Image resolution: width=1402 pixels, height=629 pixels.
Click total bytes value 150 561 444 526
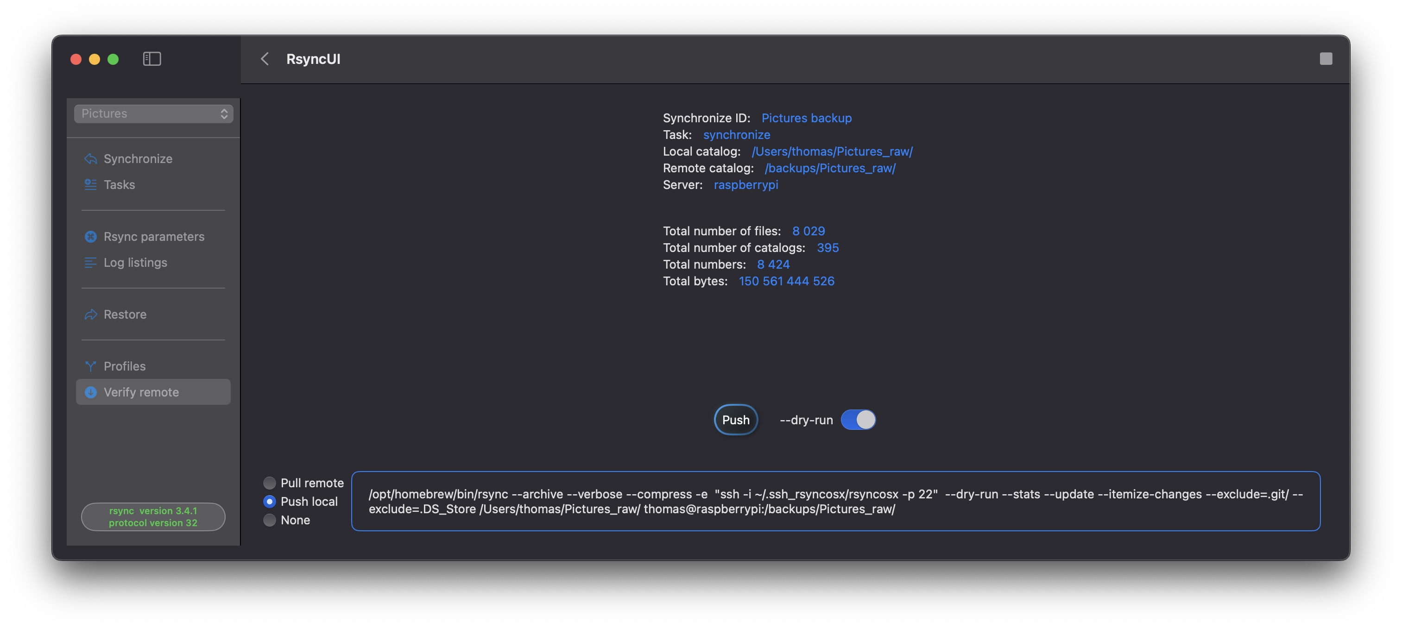(786, 281)
